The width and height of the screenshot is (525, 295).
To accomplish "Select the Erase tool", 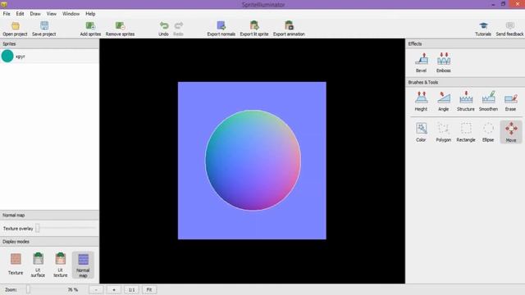I will pos(510,101).
